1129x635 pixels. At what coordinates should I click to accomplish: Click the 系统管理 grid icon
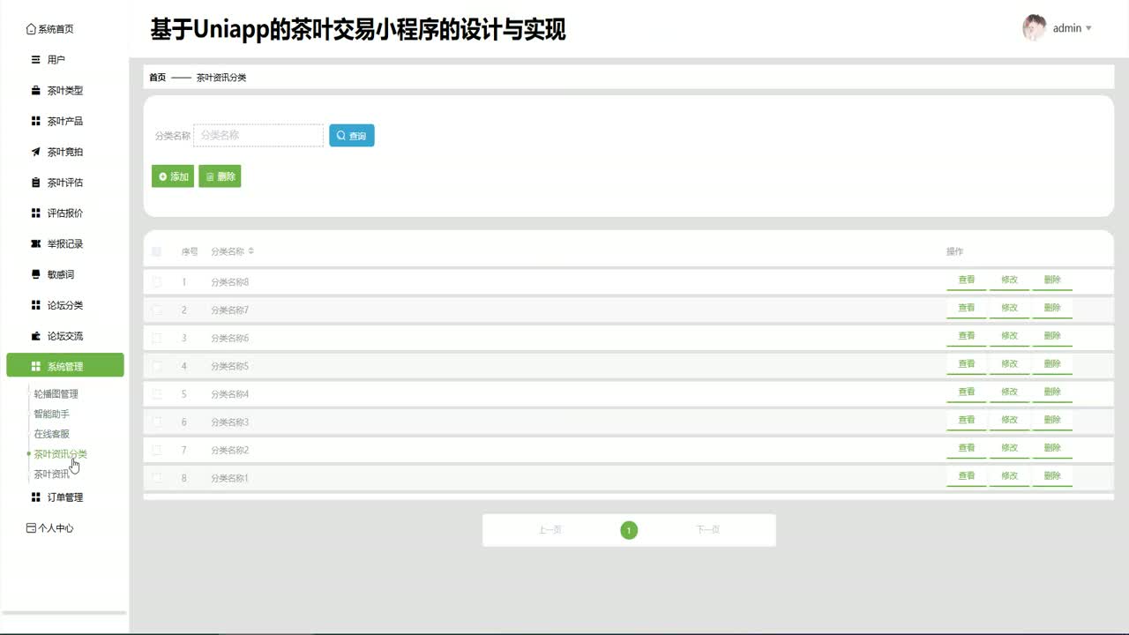point(36,366)
